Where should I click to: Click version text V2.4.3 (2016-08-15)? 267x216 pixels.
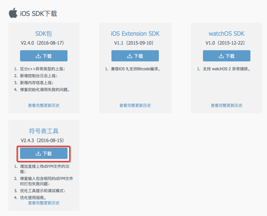(42, 140)
